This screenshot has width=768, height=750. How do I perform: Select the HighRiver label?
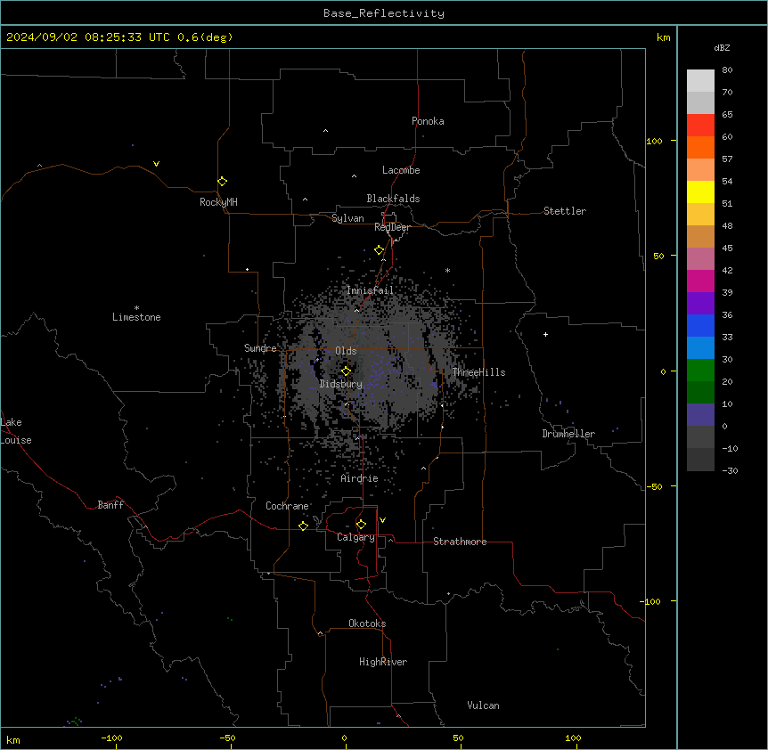[383, 662]
